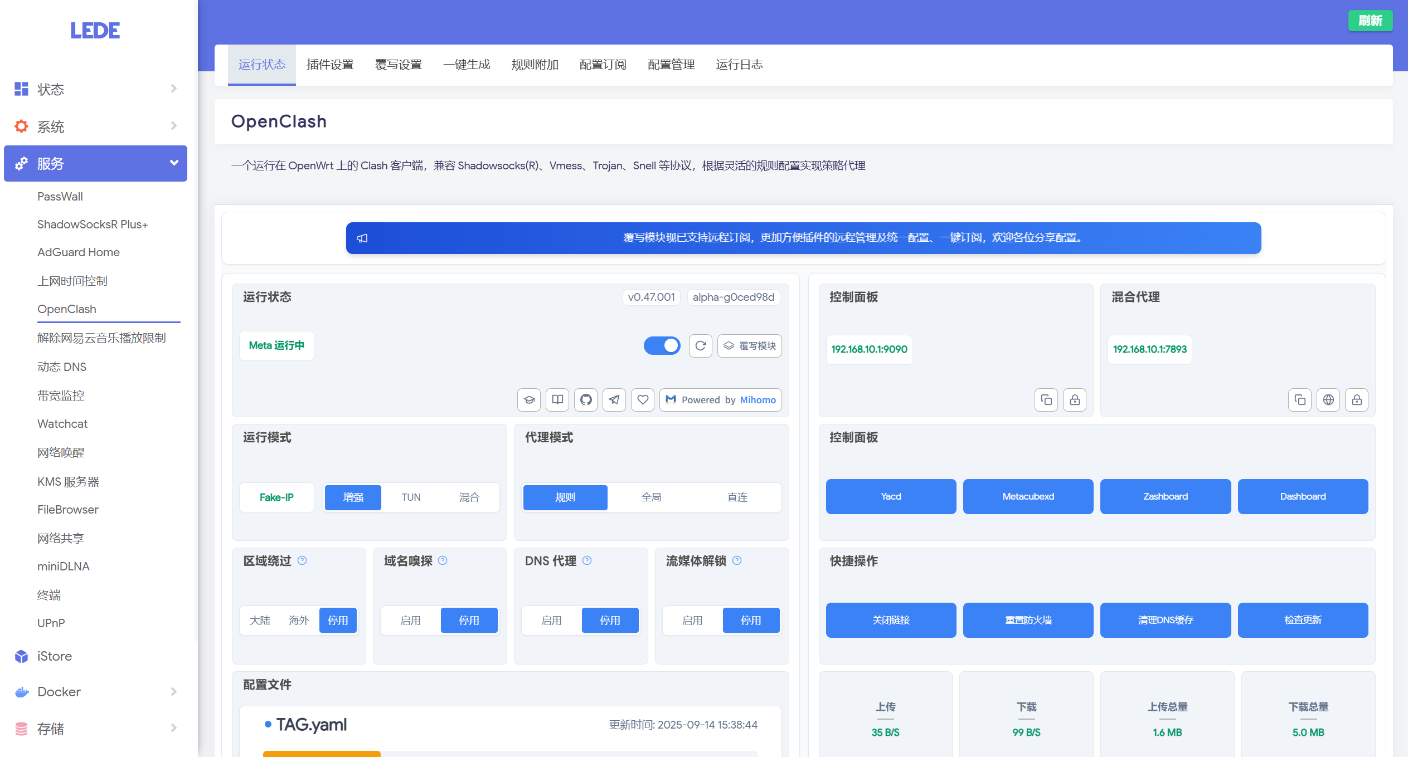Open the documentation book icon
The width and height of the screenshot is (1408, 757).
557,400
